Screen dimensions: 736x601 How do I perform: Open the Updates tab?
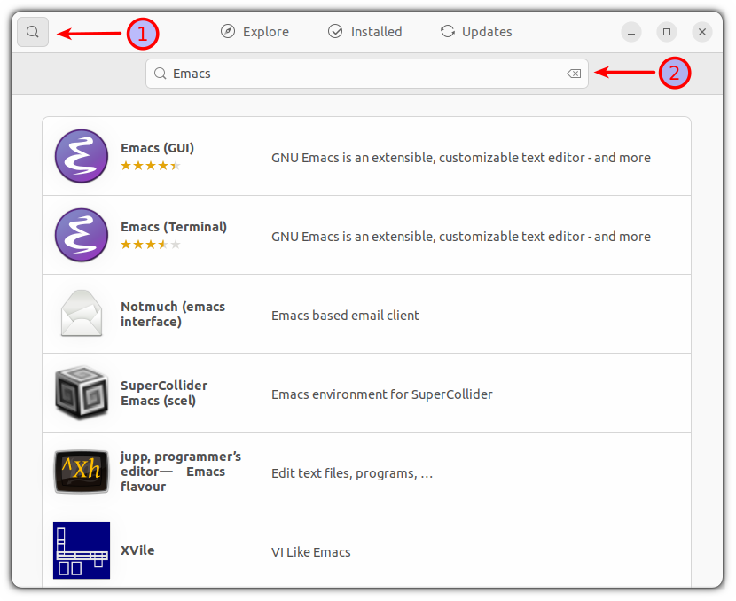pyautogui.click(x=476, y=32)
